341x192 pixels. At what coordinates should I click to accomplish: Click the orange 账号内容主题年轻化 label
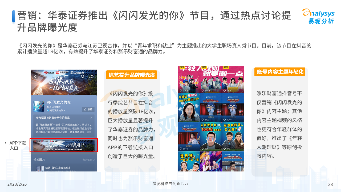280,72
